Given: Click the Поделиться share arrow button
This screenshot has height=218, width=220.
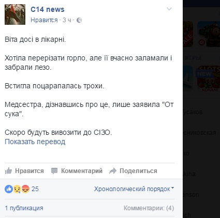Looking at the screenshot, I should tap(133, 171).
